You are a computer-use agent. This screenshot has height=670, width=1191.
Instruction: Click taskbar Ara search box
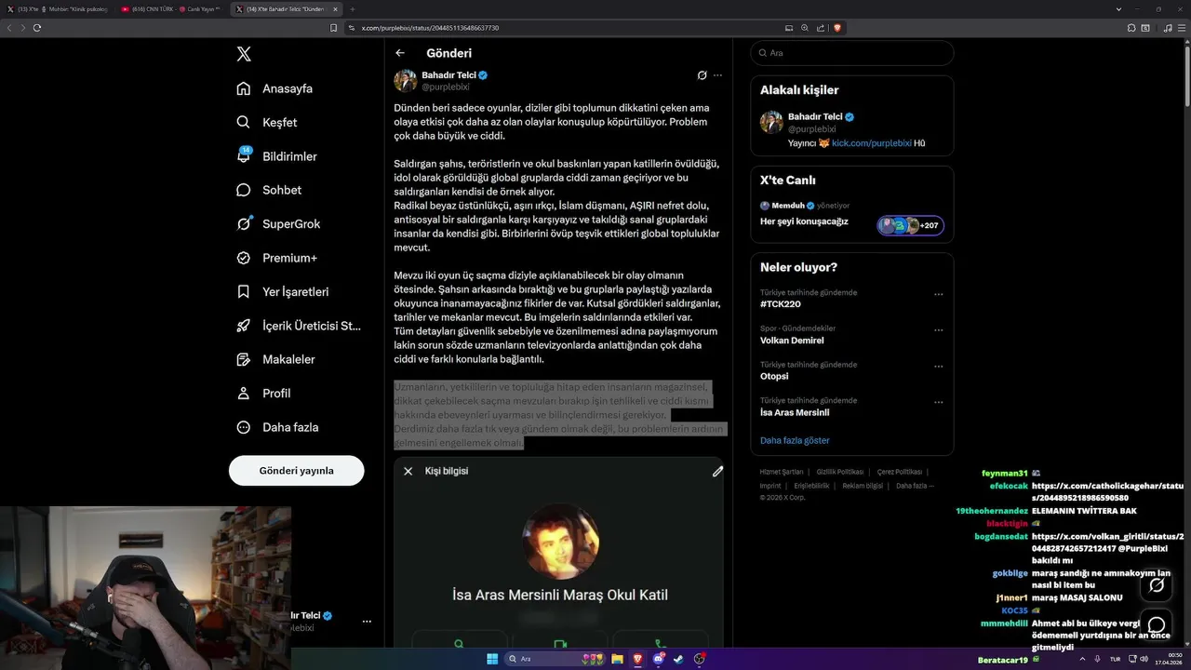click(x=555, y=659)
